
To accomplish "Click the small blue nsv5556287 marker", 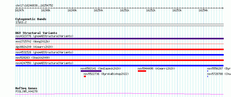I will point(208,71).
